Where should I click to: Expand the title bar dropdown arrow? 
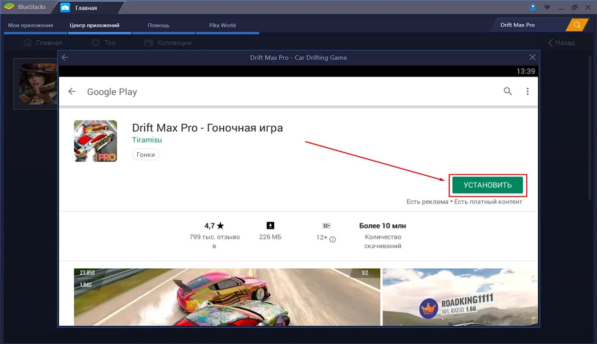click(547, 7)
